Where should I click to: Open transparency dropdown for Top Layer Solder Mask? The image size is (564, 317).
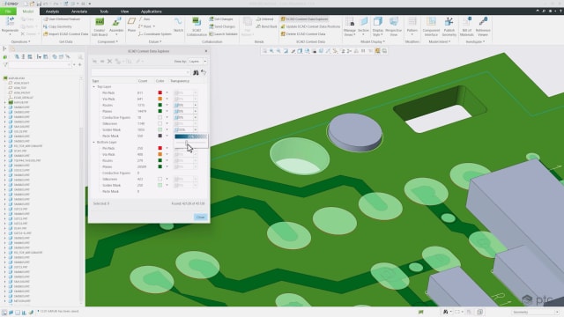click(x=196, y=129)
